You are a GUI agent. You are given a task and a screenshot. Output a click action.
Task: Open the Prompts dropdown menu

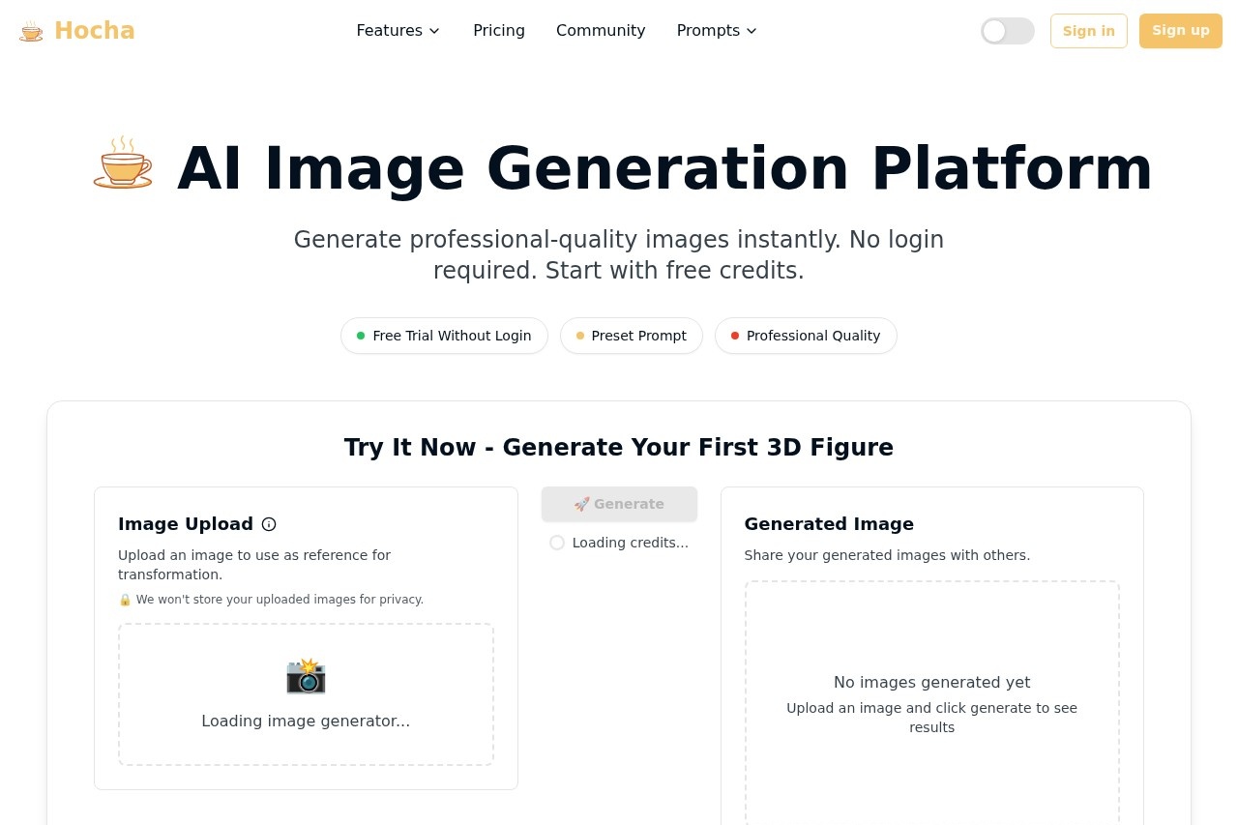click(x=716, y=31)
